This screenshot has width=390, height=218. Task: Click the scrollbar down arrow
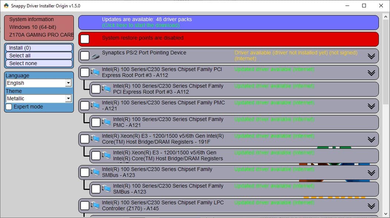[386, 214]
